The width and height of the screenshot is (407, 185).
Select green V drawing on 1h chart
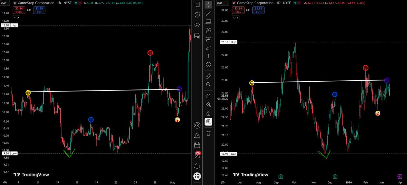[69, 153]
